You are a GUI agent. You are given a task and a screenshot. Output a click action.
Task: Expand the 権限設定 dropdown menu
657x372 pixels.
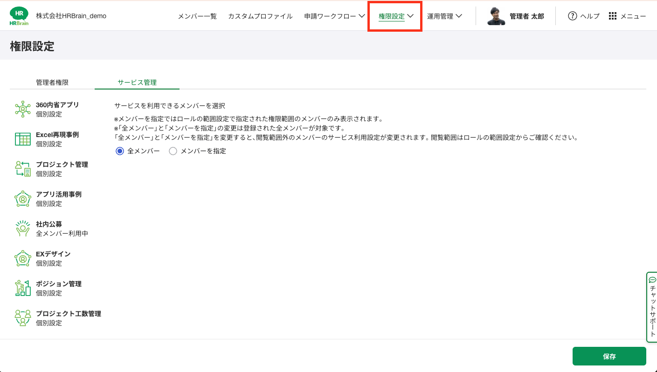point(395,16)
